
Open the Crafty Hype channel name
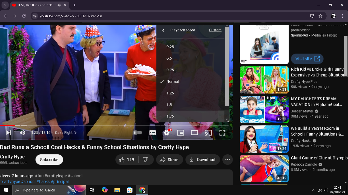12,157
